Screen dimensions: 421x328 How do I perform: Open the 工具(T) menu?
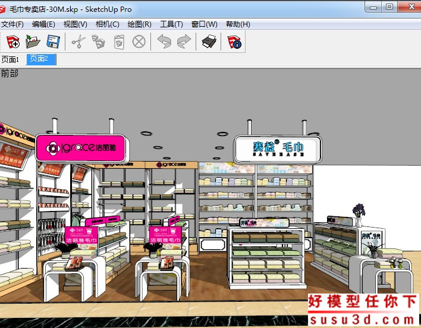[x=171, y=24]
